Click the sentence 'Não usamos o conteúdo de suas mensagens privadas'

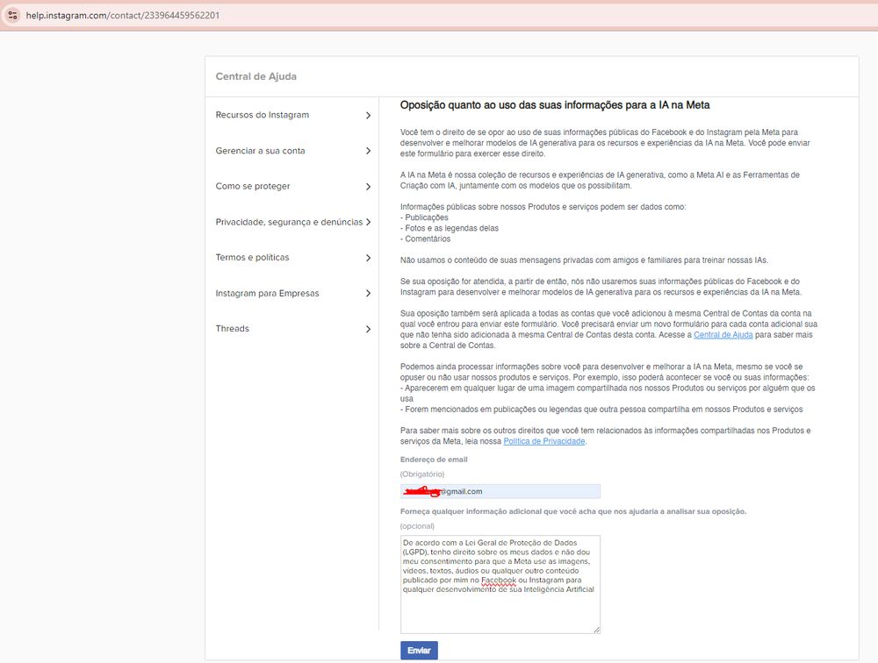tap(584, 260)
